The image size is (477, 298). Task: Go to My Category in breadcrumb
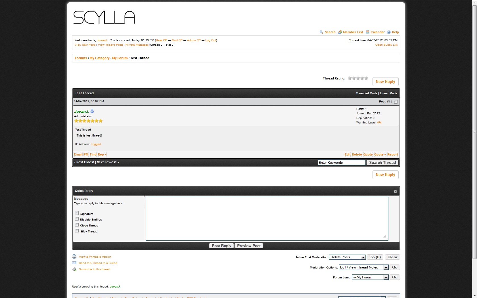(99, 58)
